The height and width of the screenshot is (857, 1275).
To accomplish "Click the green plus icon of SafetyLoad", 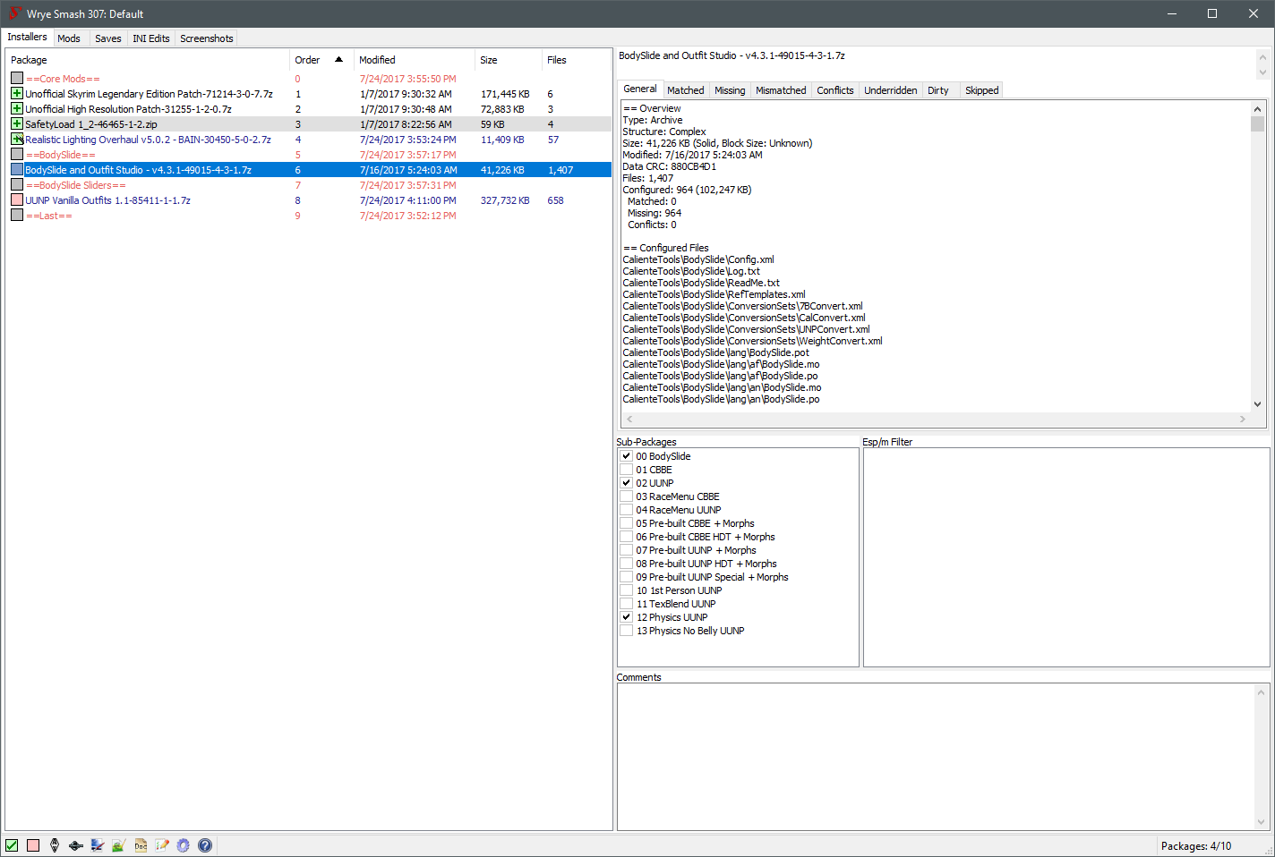I will click(x=17, y=123).
